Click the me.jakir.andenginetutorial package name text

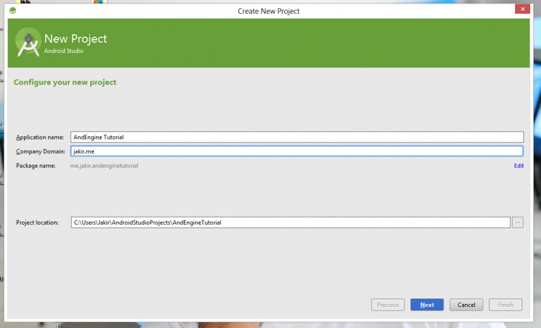tap(104, 166)
